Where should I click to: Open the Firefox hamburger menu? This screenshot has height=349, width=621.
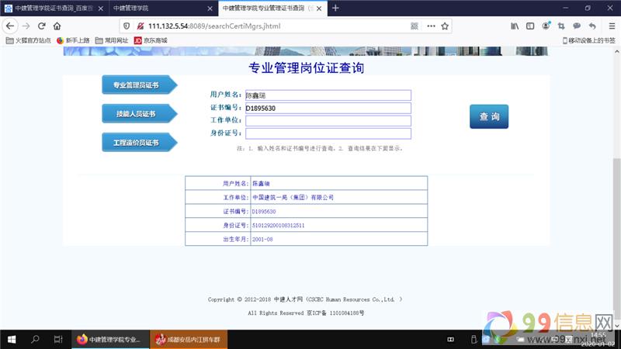(609, 26)
